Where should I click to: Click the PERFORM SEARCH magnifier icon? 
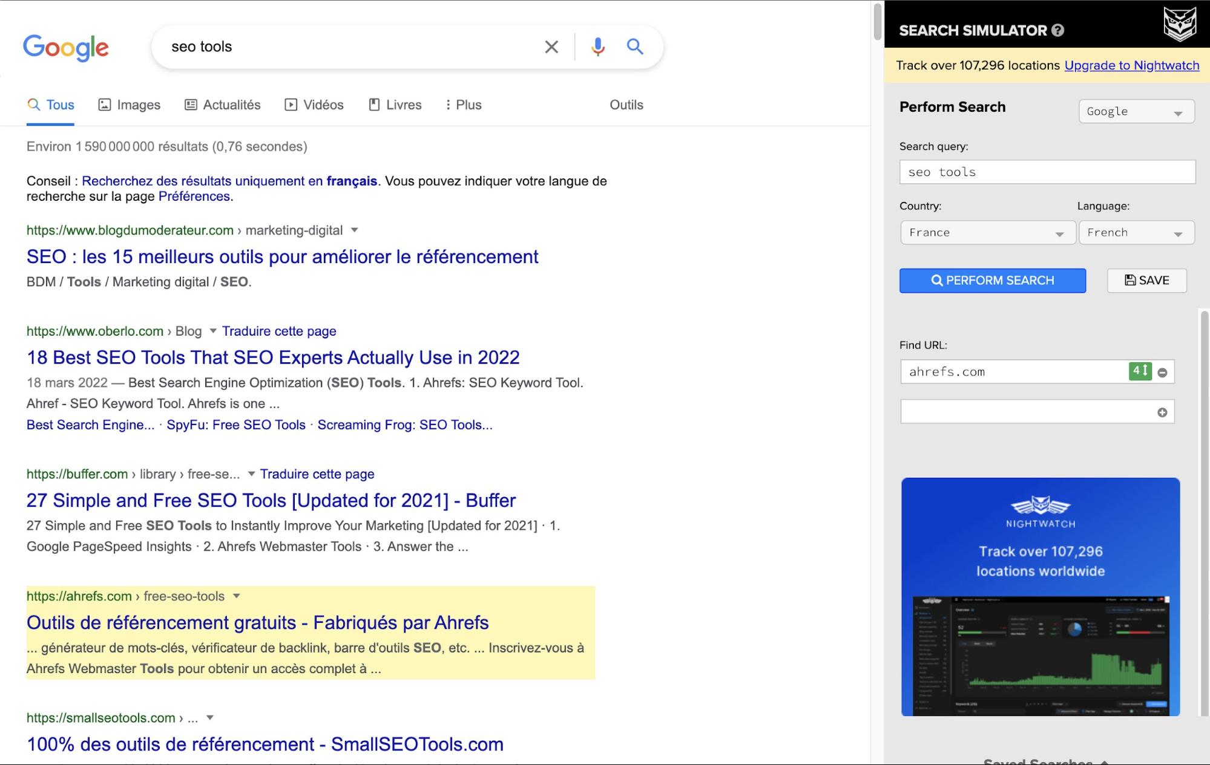[x=936, y=280]
